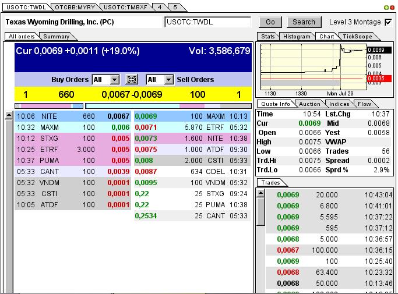Open the Auction tab
This screenshot has width=398, height=294.
(309, 104)
